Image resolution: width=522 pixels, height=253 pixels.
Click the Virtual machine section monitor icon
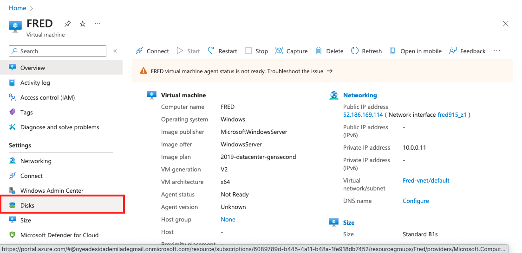152,95
